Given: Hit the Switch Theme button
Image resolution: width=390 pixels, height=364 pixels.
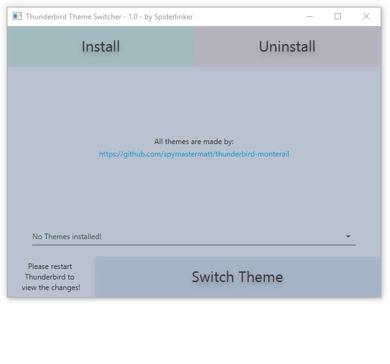Looking at the screenshot, I should click(x=238, y=277).
